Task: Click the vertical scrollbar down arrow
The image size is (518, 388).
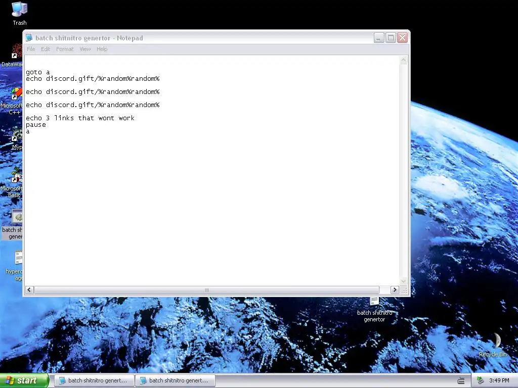Action: pyautogui.click(x=403, y=281)
